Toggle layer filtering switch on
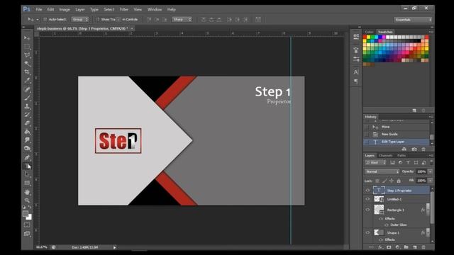The image size is (454, 255). click(x=431, y=162)
